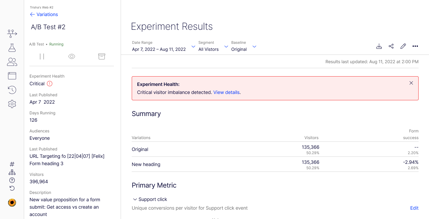
Task: Select the Audiences icon in left navigation
Action: pos(12,62)
